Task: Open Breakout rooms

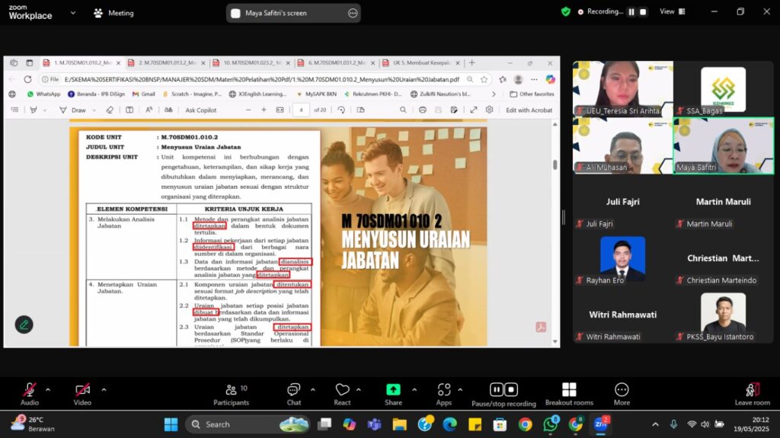Action: [x=568, y=393]
